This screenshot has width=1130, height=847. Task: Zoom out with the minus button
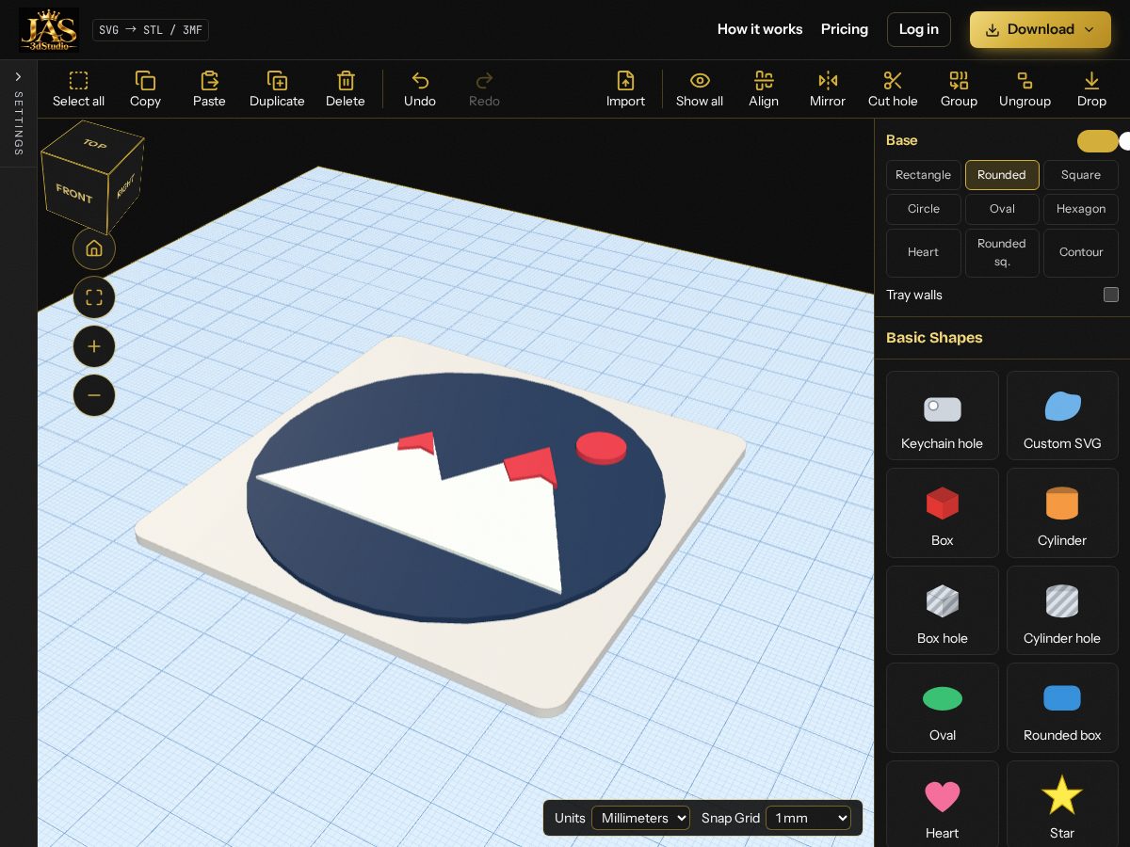(x=94, y=395)
